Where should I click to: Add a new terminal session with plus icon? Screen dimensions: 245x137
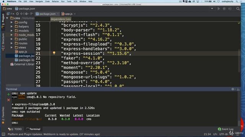tap(8, 94)
